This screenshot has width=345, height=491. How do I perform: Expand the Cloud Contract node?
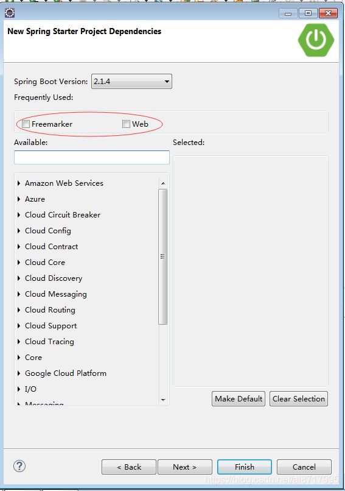click(x=19, y=247)
